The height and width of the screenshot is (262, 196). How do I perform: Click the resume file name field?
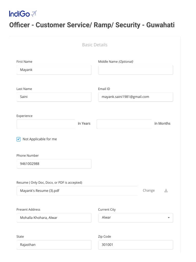77,191
